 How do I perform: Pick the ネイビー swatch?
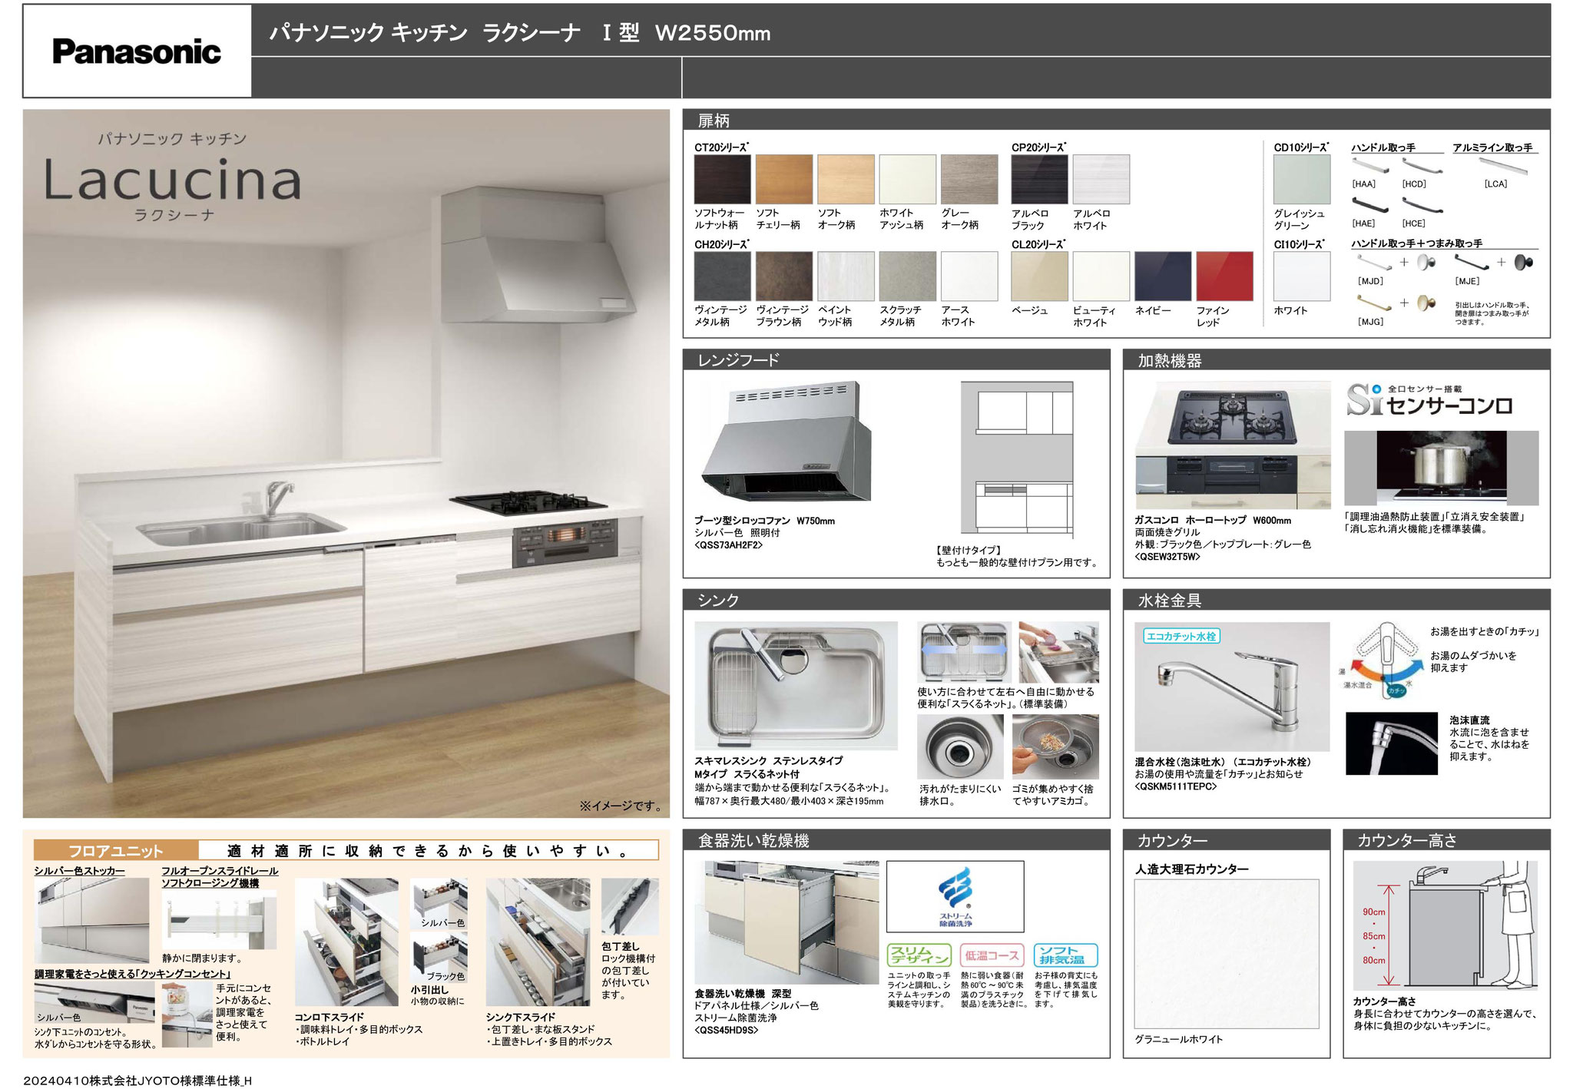click(x=1163, y=276)
